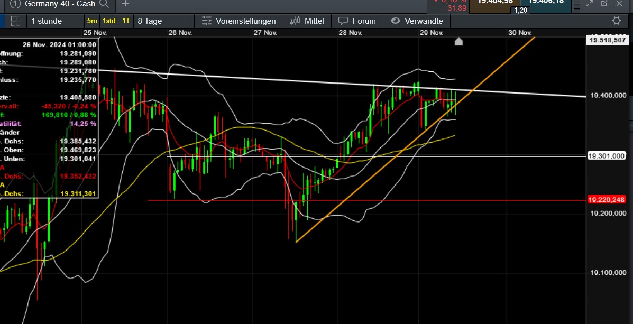Screen dimensions: 633x324
Task: Click the Verwandte eye icon
Action: 396,21
